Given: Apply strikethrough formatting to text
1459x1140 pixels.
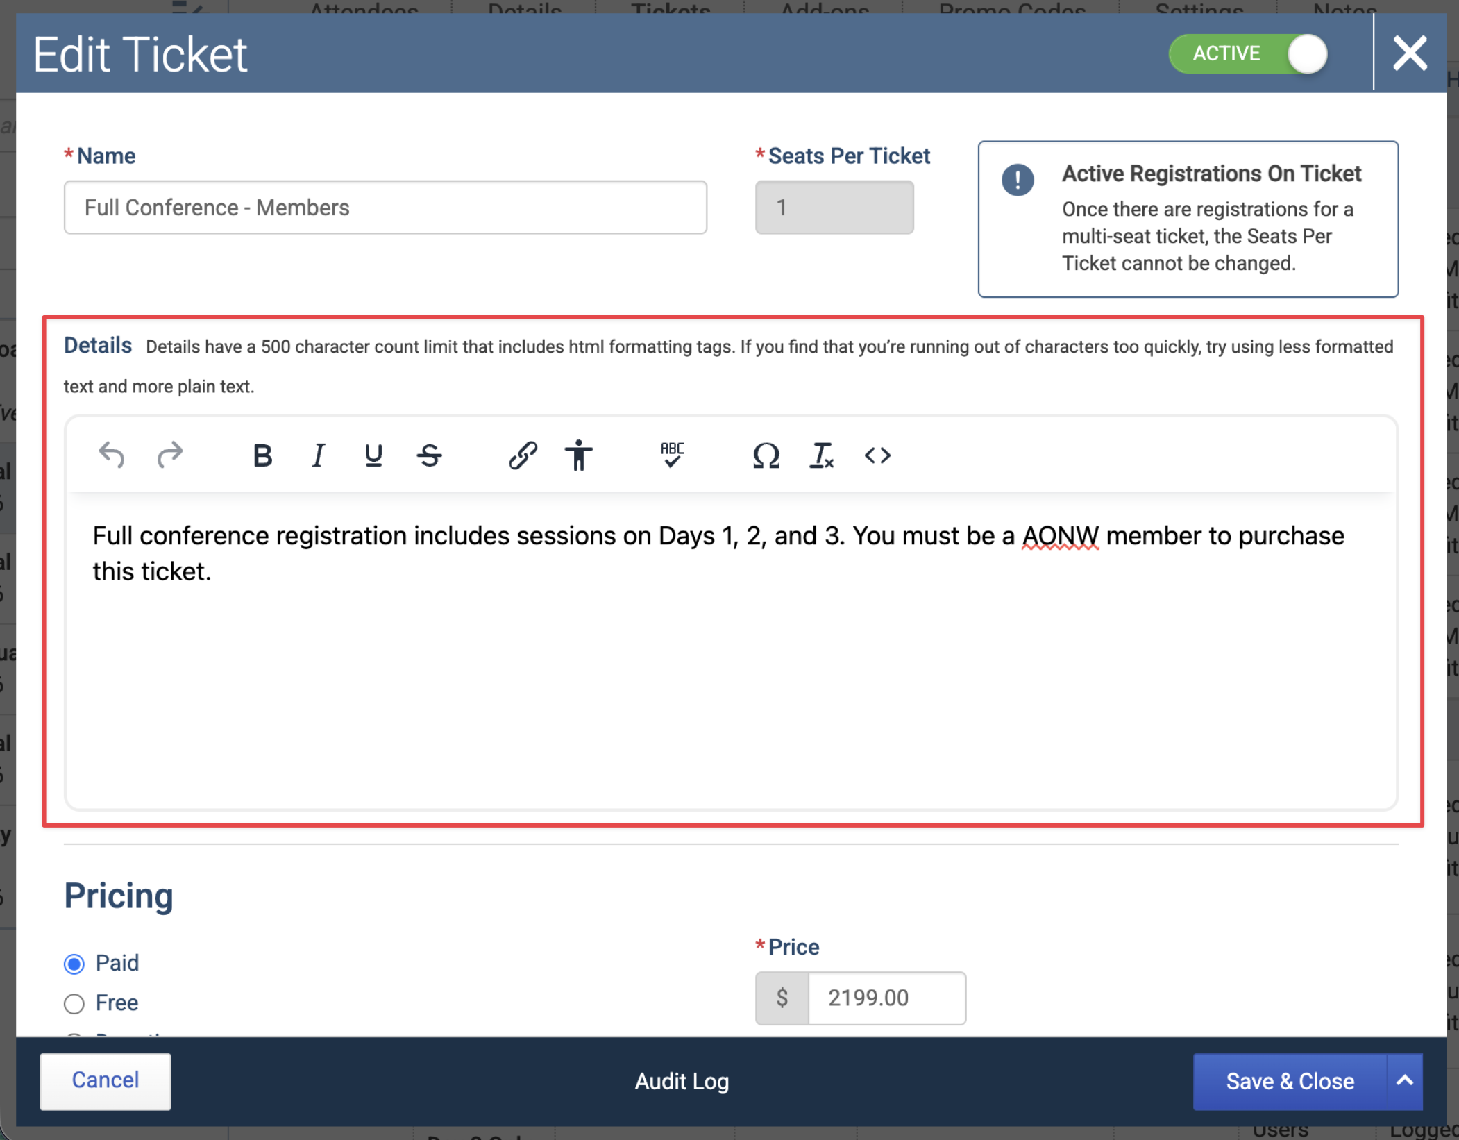Looking at the screenshot, I should pyautogui.click(x=430, y=455).
